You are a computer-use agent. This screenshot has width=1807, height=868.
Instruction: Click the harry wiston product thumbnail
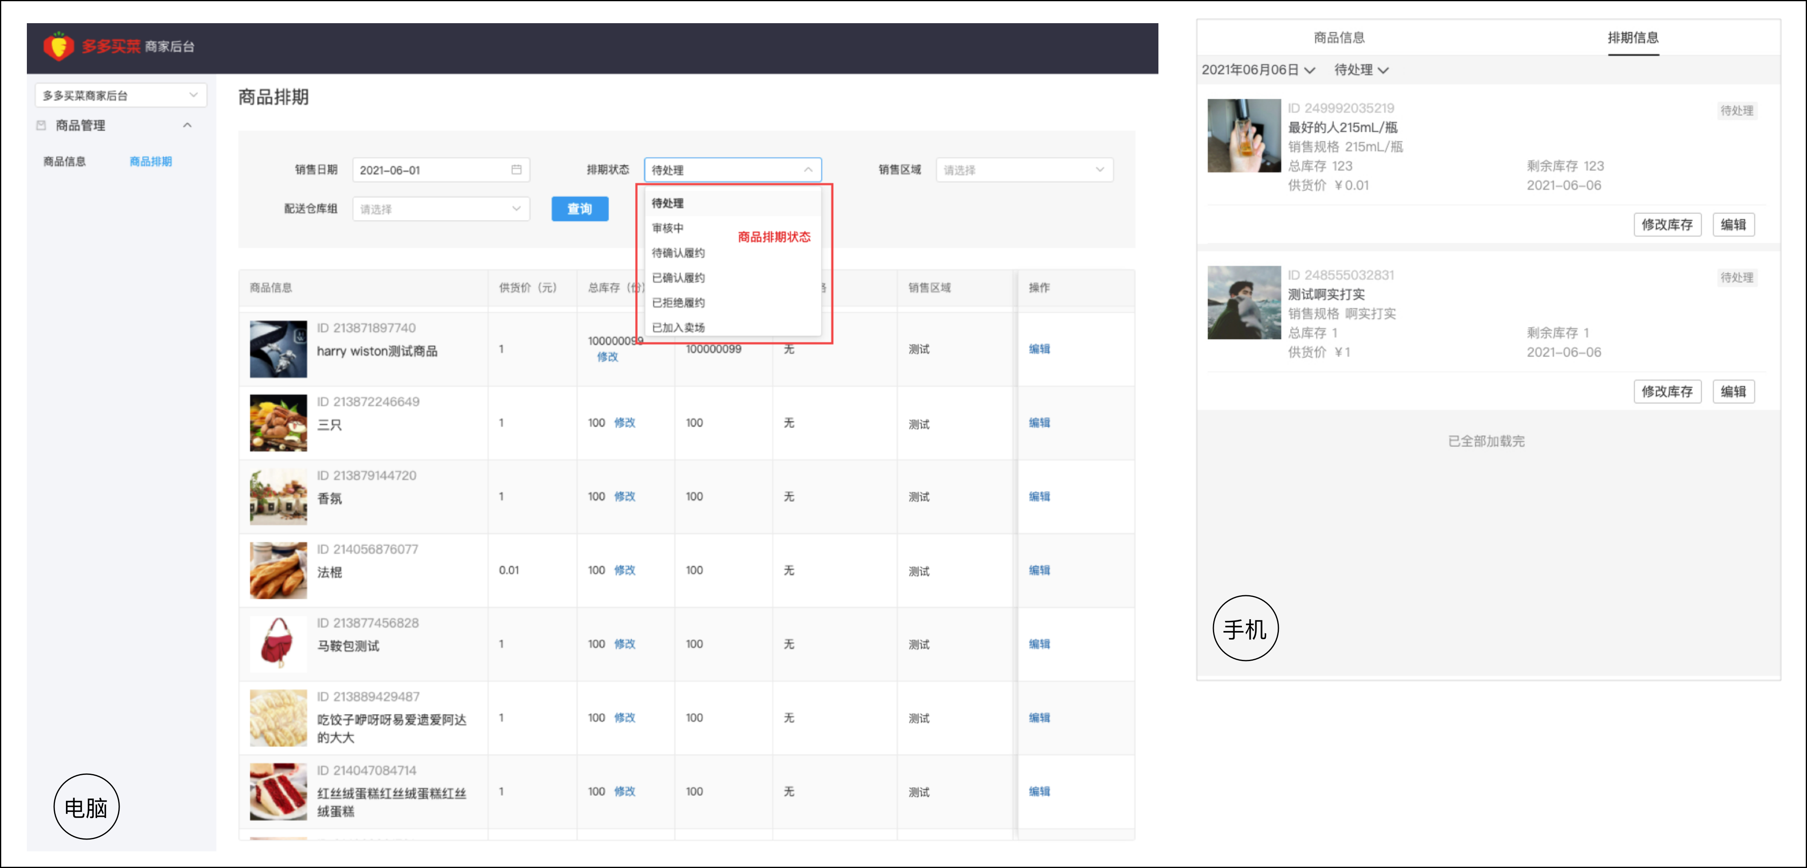coord(278,349)
